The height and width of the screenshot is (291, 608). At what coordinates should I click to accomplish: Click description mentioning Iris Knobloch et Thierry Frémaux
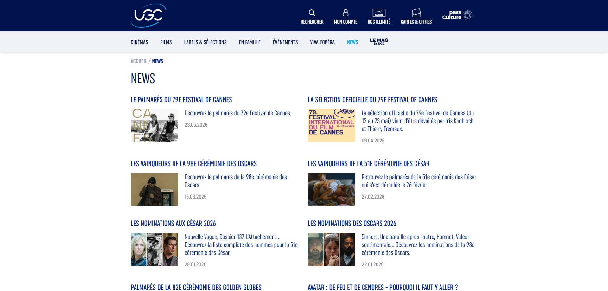[x=418, y=121]
